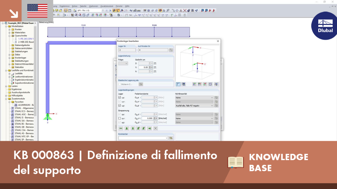This screenshot has width=337, height=189.
Task: Open nonlinearity dropdown showing 'Ausfall alle, falls PZ' negativ'
Action: pos(194,106)
